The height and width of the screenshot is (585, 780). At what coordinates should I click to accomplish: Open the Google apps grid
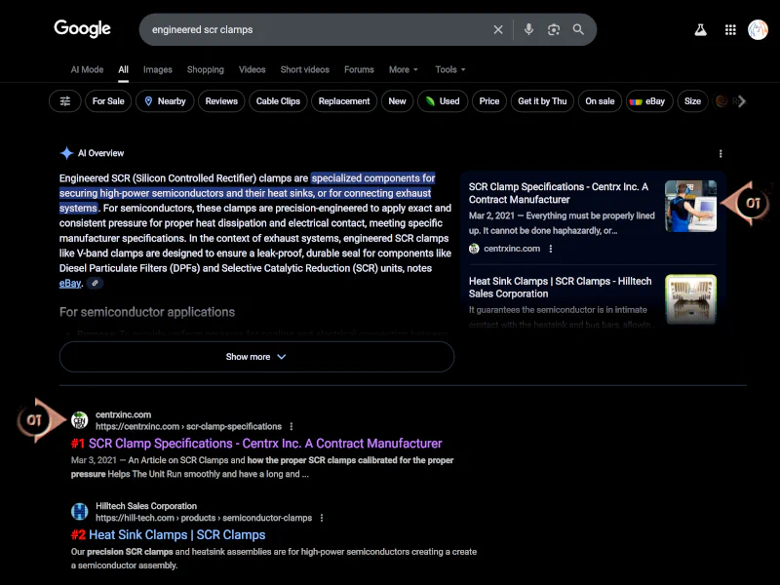click(730, 30)
